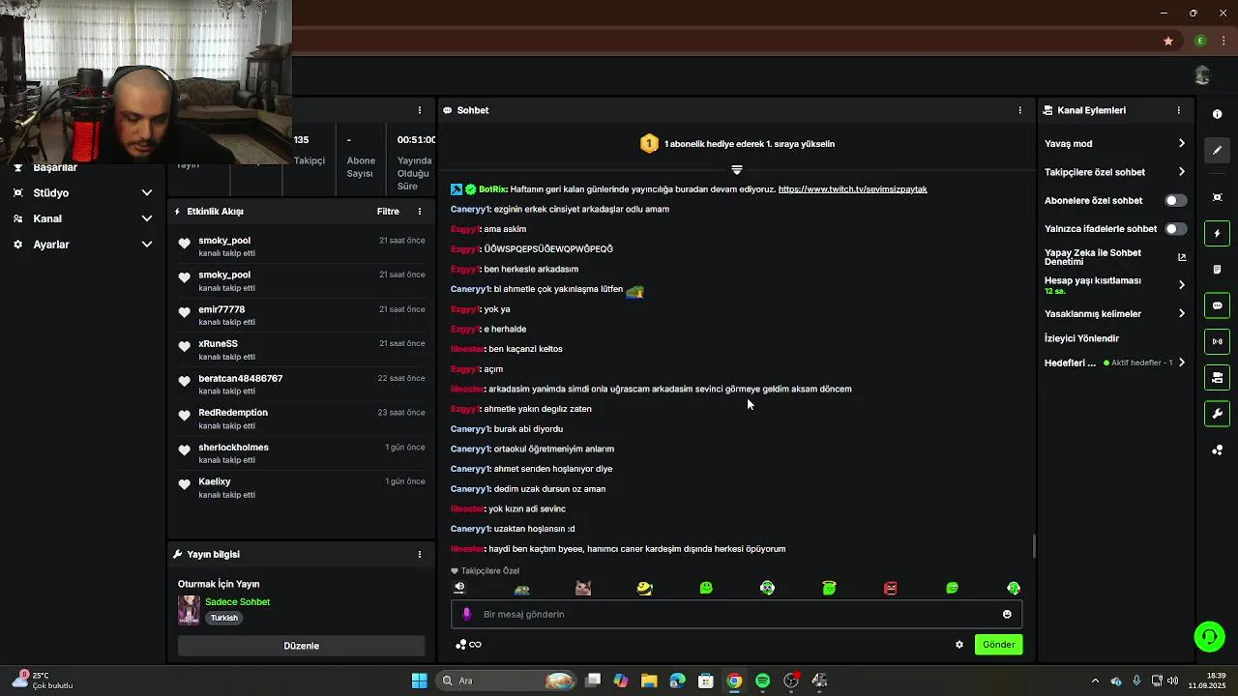The image size is (1238, 696).
Task: Click the beratcan48486767 follow activity row
Action: point(301,385)
